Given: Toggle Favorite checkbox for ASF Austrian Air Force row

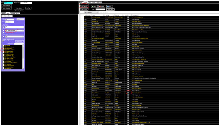Looking at the screenshot, I should pos(128,103).
